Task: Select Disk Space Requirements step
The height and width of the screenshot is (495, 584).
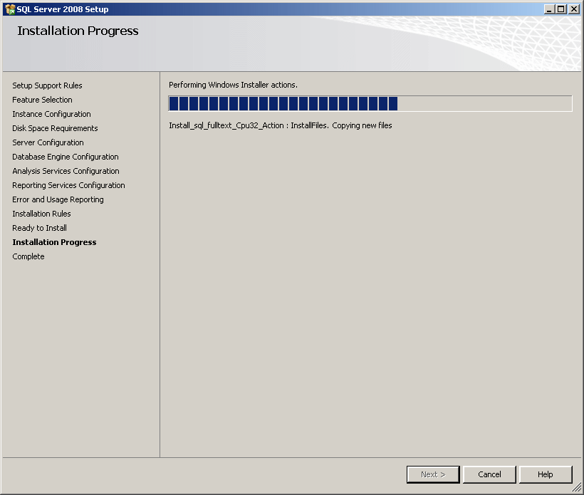Action: [55, 128]
